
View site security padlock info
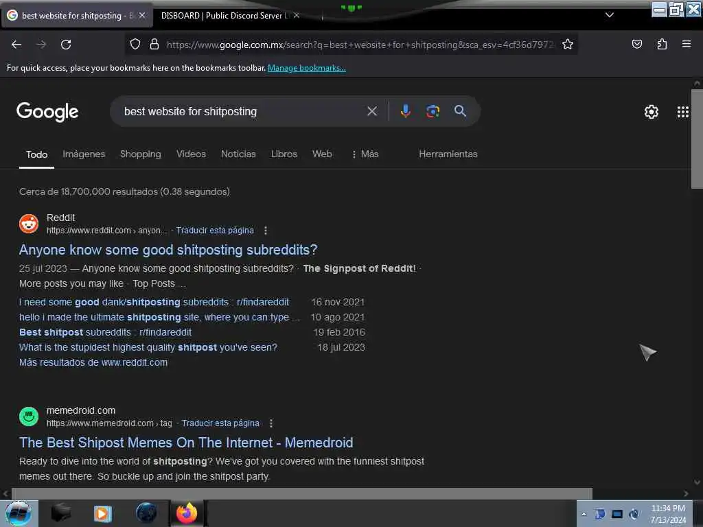click(154, 45)
